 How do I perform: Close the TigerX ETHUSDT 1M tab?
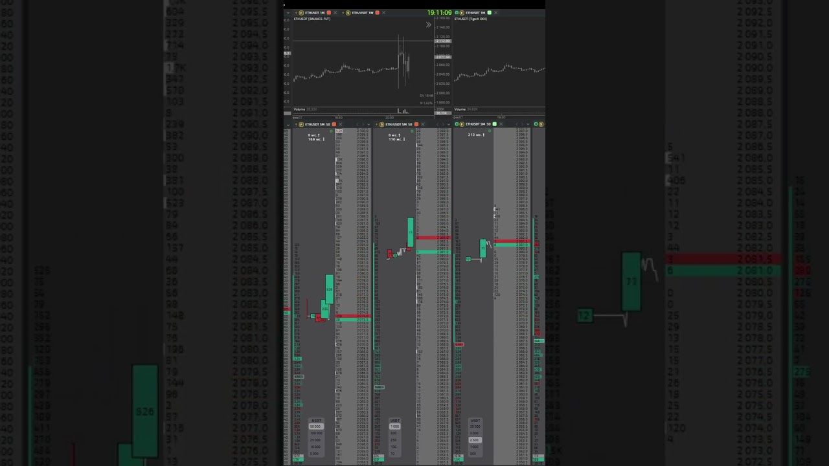495,13
